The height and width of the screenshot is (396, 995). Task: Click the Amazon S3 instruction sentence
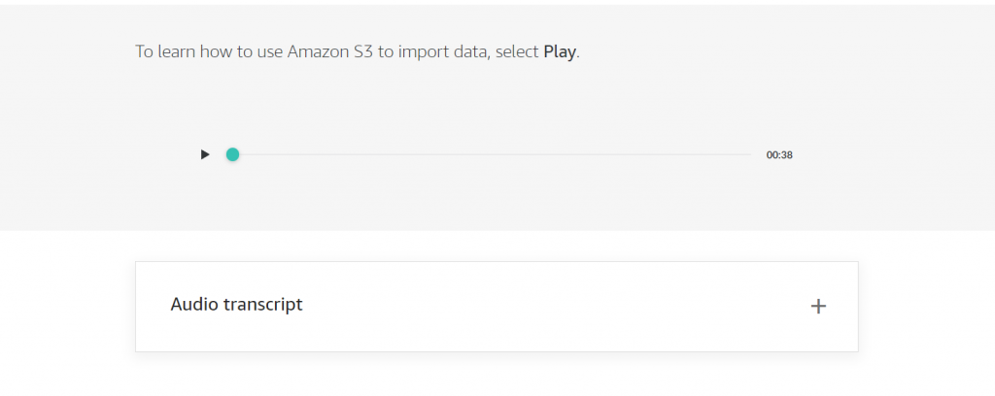point(358,52)
